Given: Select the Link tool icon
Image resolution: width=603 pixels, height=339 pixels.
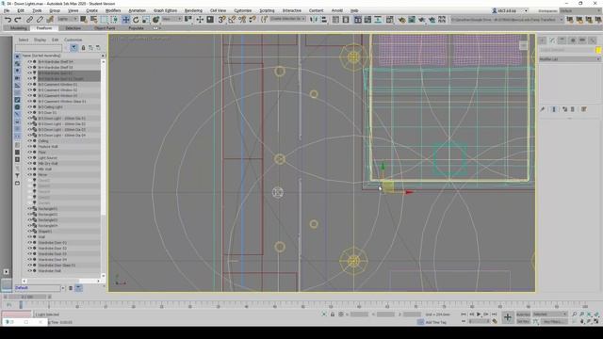Looking at the screenshot, I should tap(29, 19).
